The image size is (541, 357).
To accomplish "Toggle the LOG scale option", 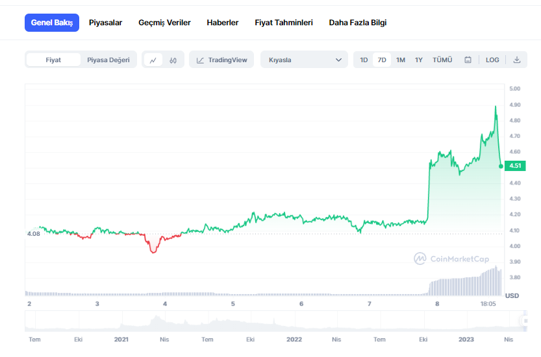I will (x=492, y=60).
